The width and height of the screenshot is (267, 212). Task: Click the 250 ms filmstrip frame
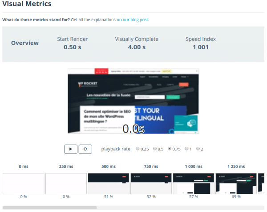66,183
